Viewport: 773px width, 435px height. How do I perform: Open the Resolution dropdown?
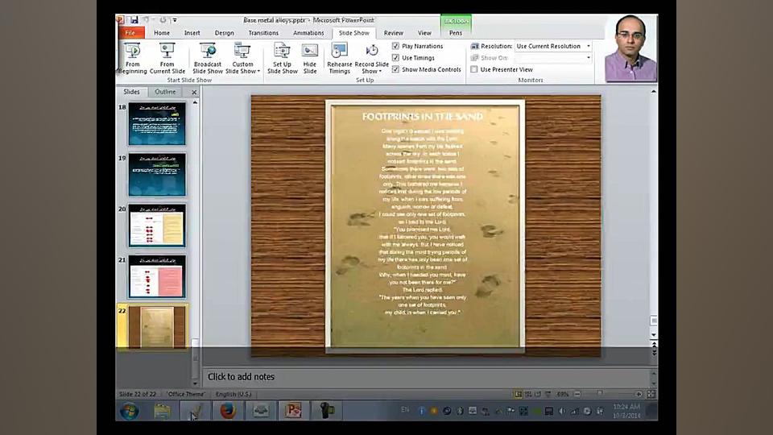click(x=588, y=46)
